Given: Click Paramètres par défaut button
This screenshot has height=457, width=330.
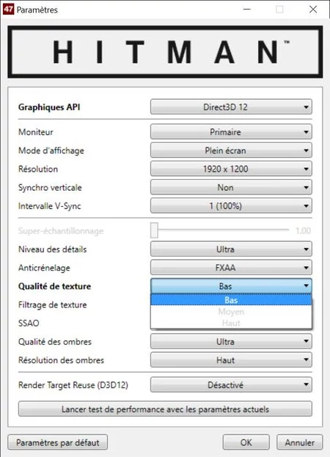Looking at the screenshot, I should [58, 442].
